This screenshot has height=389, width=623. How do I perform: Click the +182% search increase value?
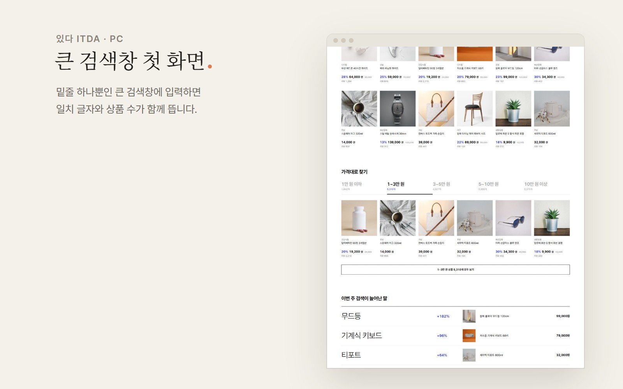pyautogui.click(x=443, y=316)
